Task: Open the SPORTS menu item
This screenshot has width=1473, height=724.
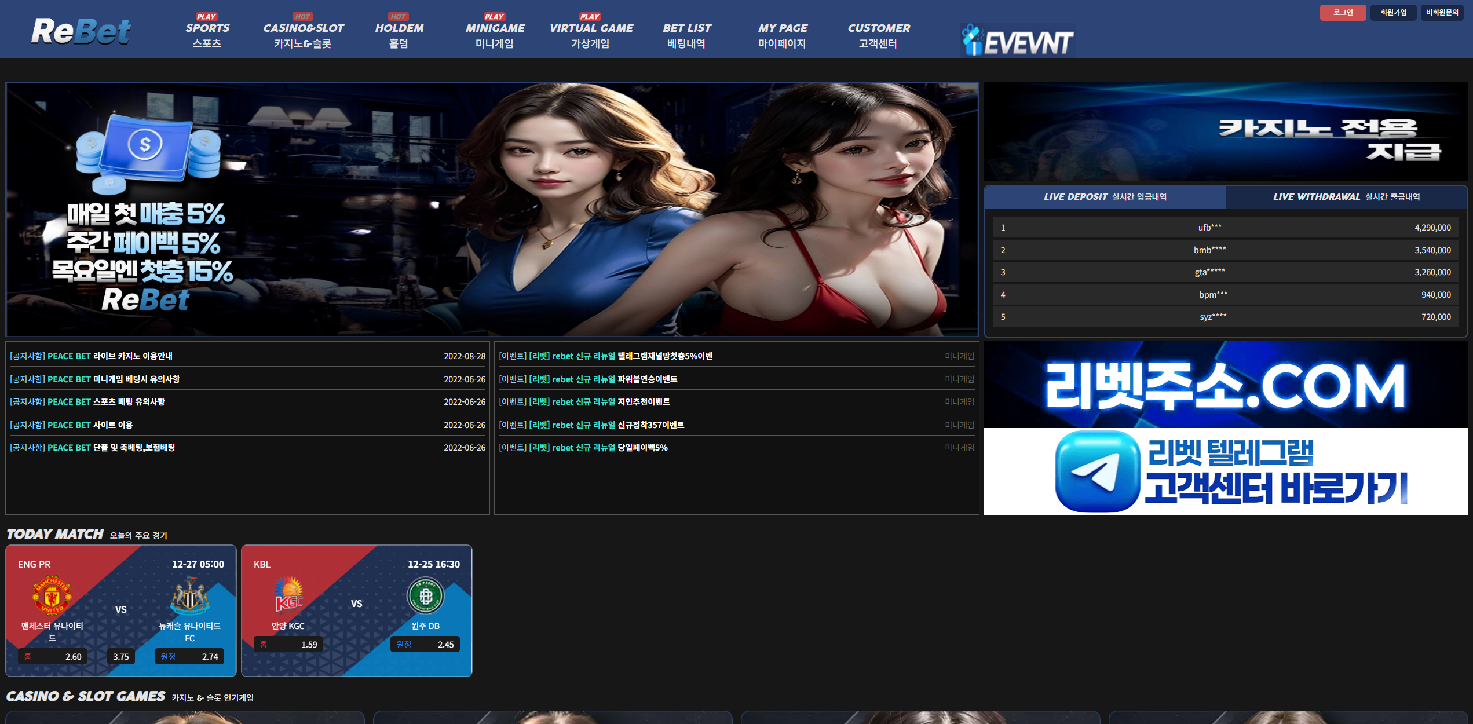Action: point(207,35)
